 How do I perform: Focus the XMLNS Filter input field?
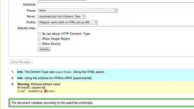pos(115,28)
